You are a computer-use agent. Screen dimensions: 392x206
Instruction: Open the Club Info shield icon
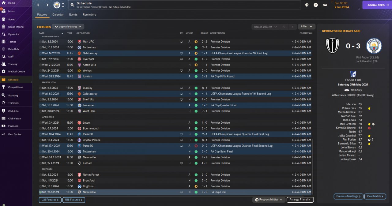tap(3, 111)
